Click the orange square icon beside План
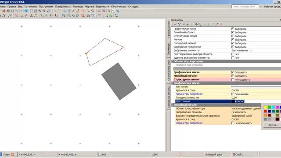The width and height of the screenshot is (281, 158). [x=13, y=154]
